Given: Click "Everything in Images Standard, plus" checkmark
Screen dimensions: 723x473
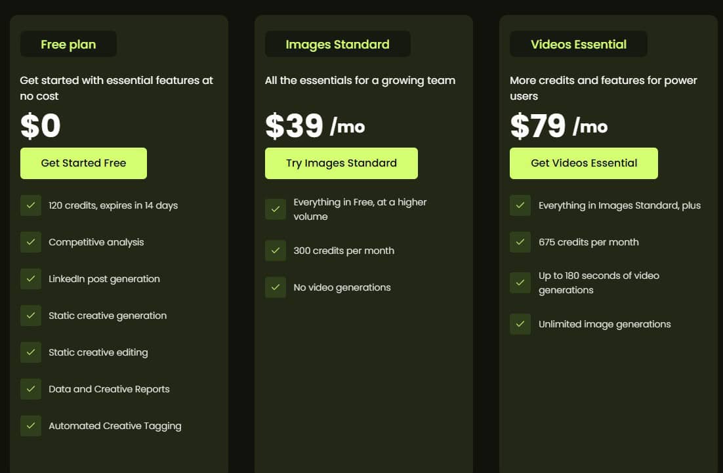Looking at the screenshot, I should 520,205.
